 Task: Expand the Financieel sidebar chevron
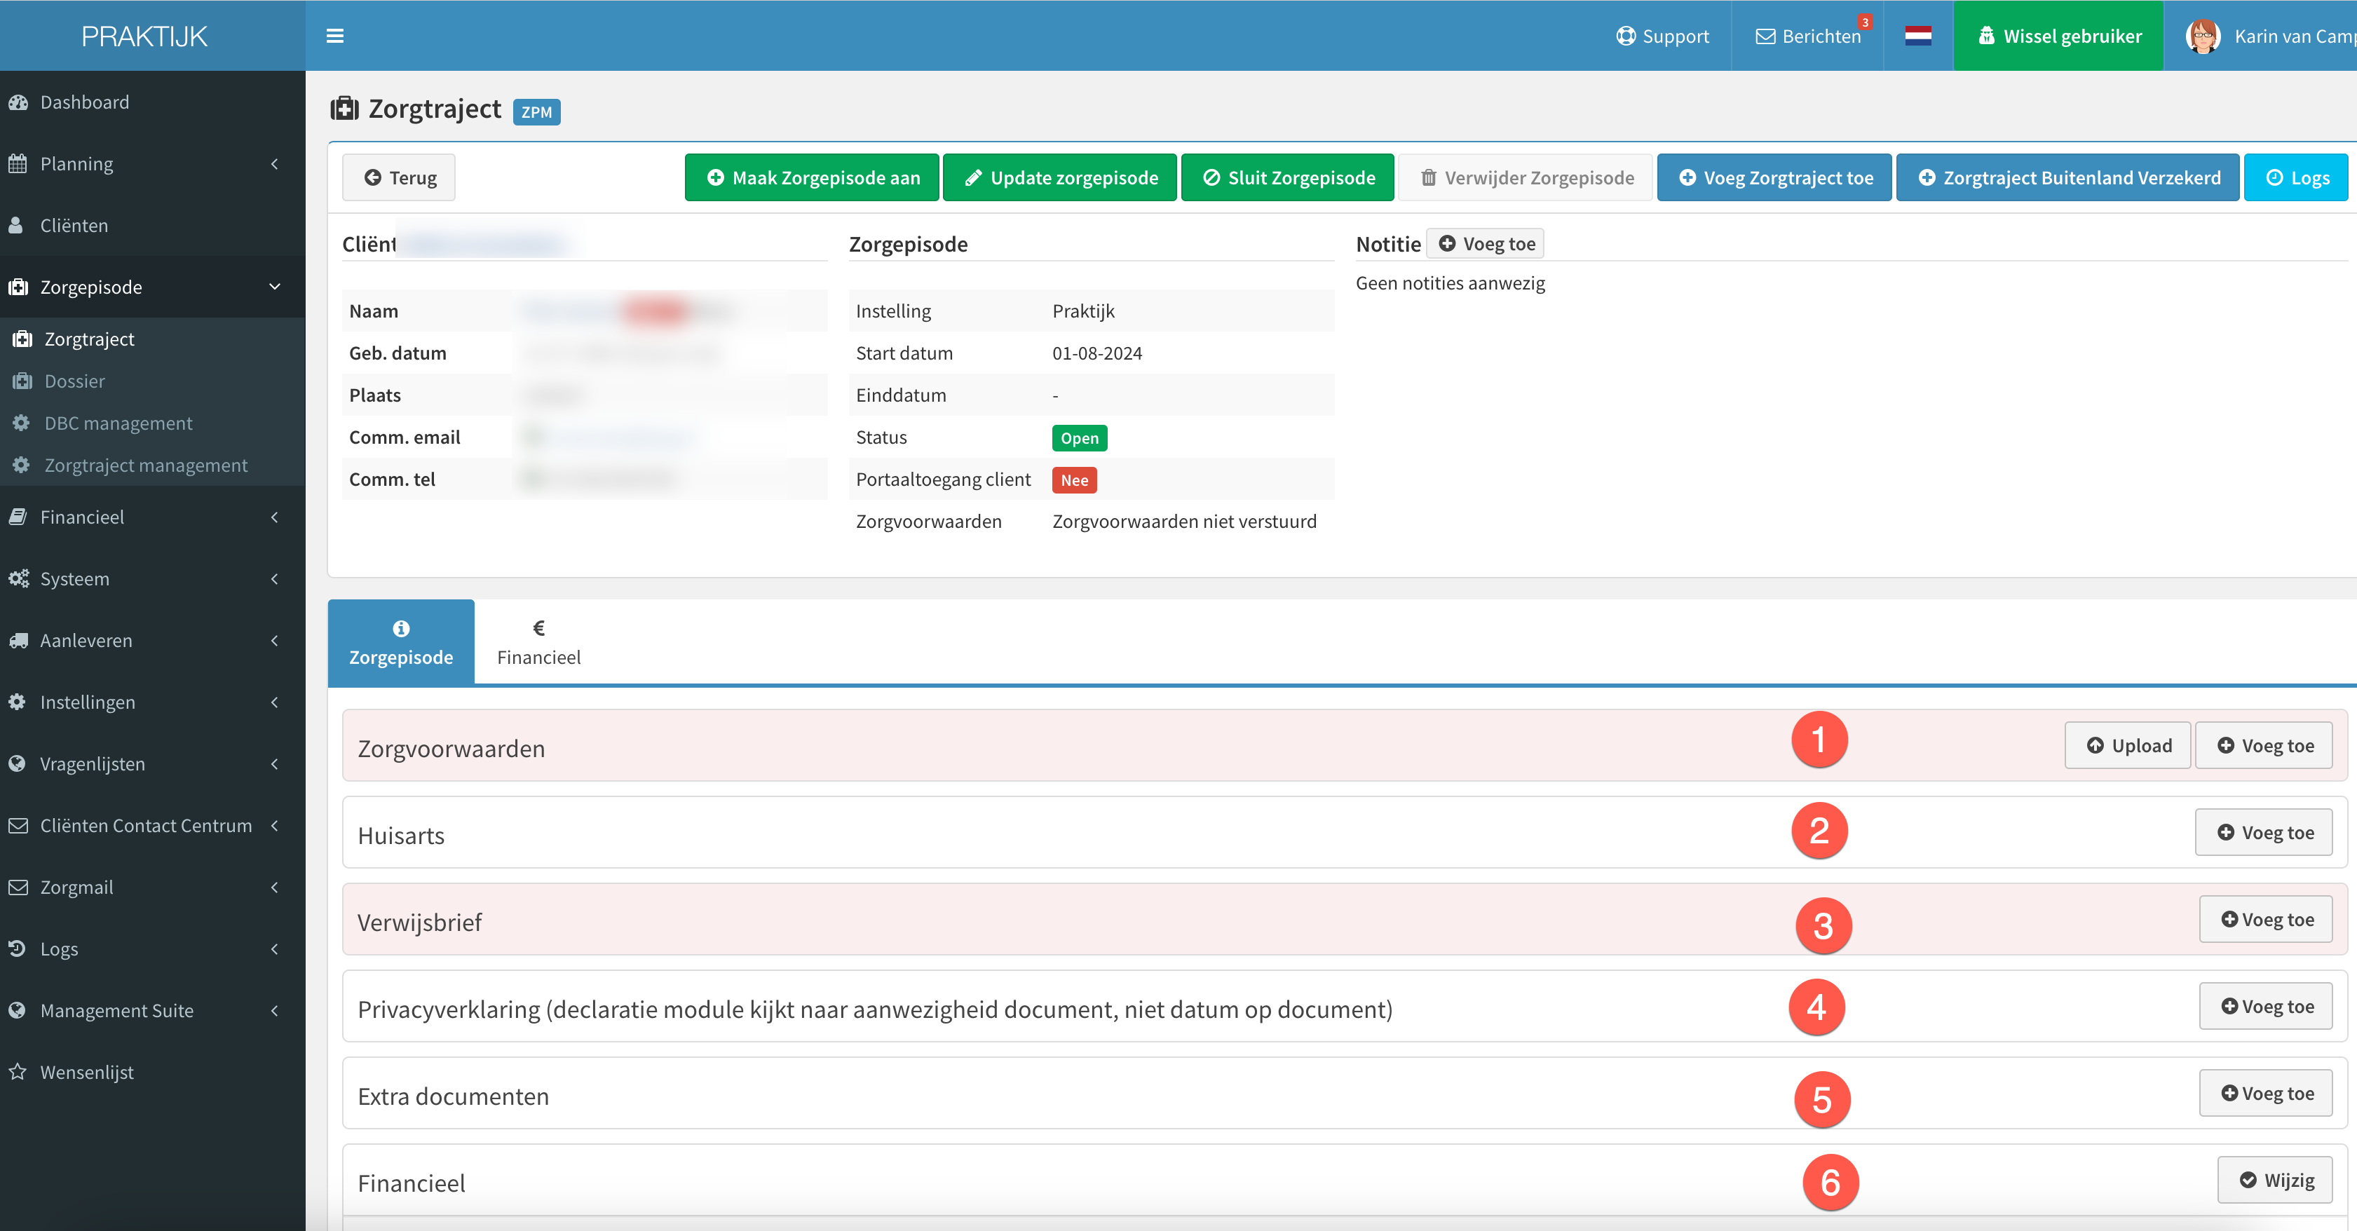[273, 517]
